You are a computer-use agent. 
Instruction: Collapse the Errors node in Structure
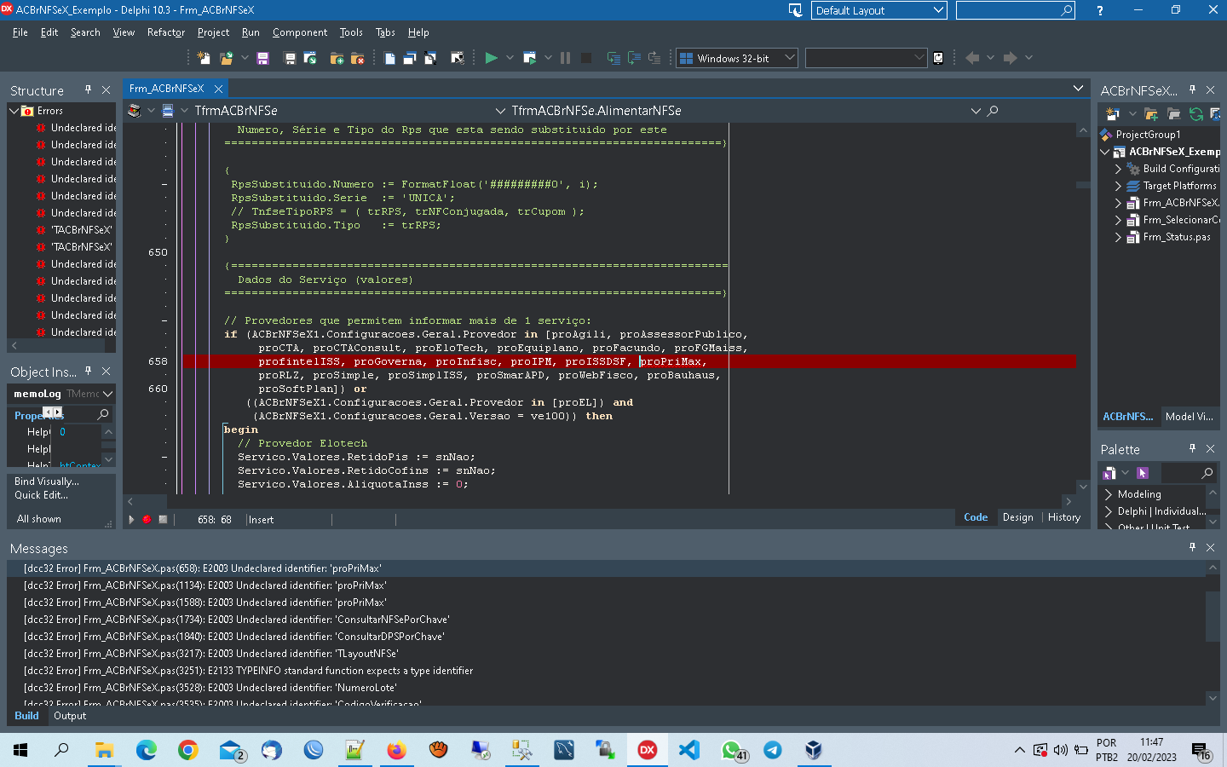[x=14, y=111]
